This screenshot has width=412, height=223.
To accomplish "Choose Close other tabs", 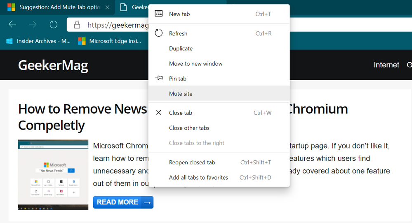I will click(219, 128).
